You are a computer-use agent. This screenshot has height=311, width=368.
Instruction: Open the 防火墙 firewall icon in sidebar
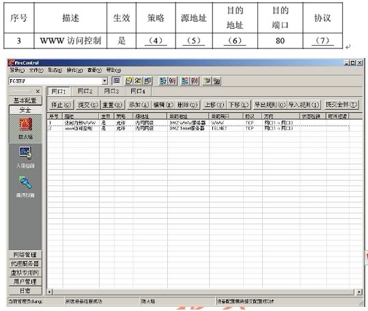pyautogui.click(x=25, y=125)
